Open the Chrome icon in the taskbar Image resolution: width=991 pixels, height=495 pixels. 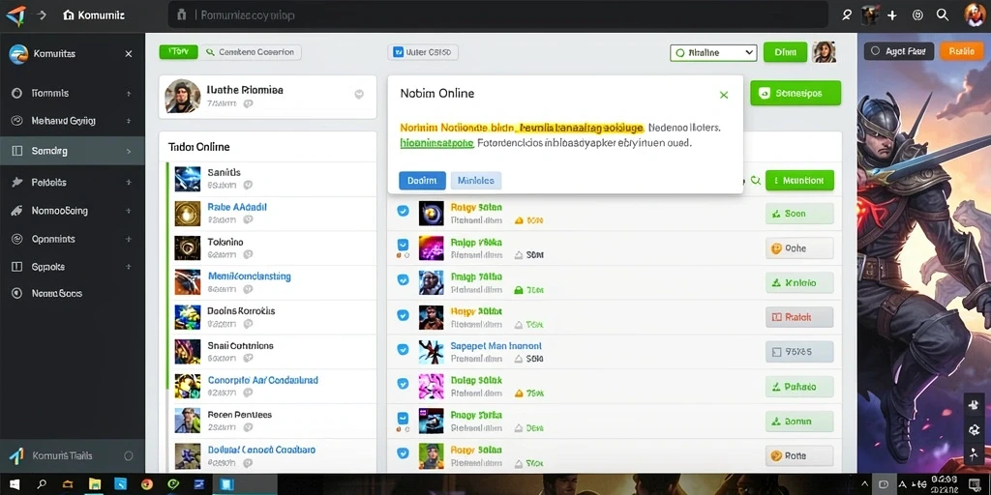pos(147,485)
